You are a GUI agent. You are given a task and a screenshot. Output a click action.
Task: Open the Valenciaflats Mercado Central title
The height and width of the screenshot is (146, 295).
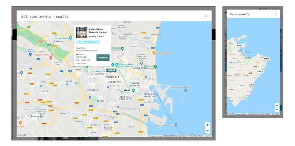(x=98, y=31)
